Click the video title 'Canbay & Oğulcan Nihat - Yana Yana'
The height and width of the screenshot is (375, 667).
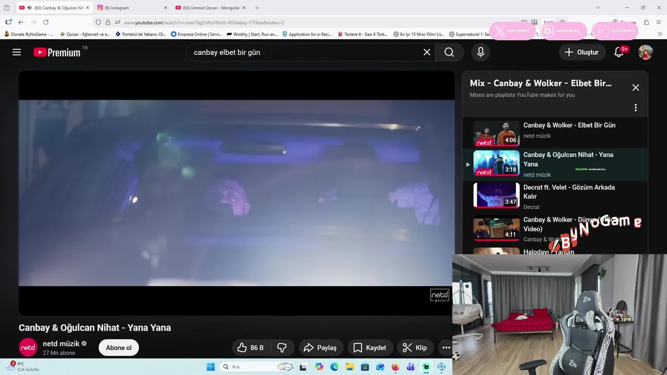(x=95, y=328)
